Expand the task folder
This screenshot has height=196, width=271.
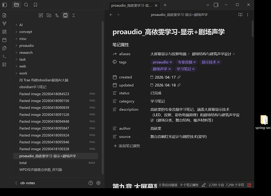[16, 59]
